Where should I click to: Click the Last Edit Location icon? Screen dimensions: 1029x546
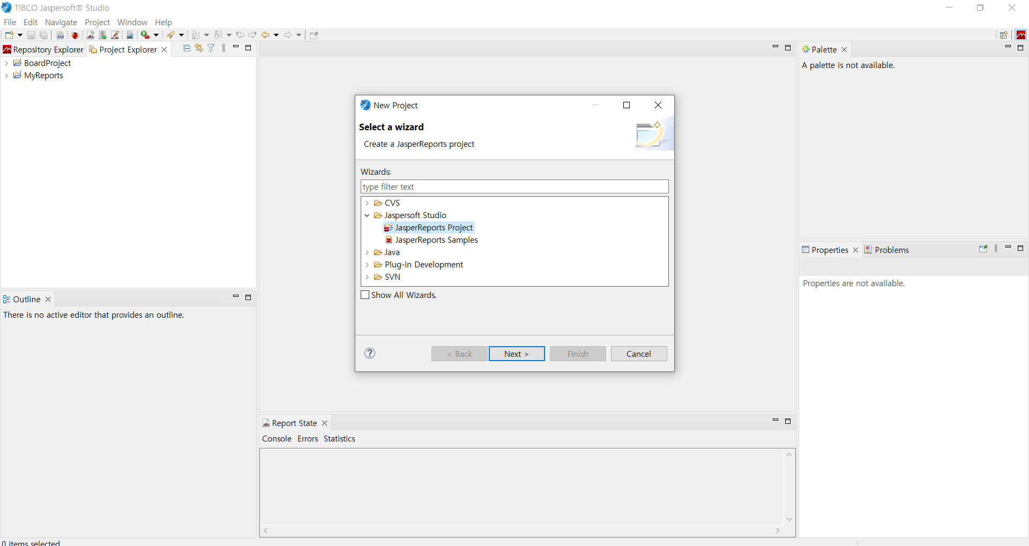coord(240,35)
